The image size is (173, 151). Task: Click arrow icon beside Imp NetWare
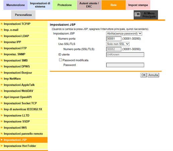click(x=2, y=79)
